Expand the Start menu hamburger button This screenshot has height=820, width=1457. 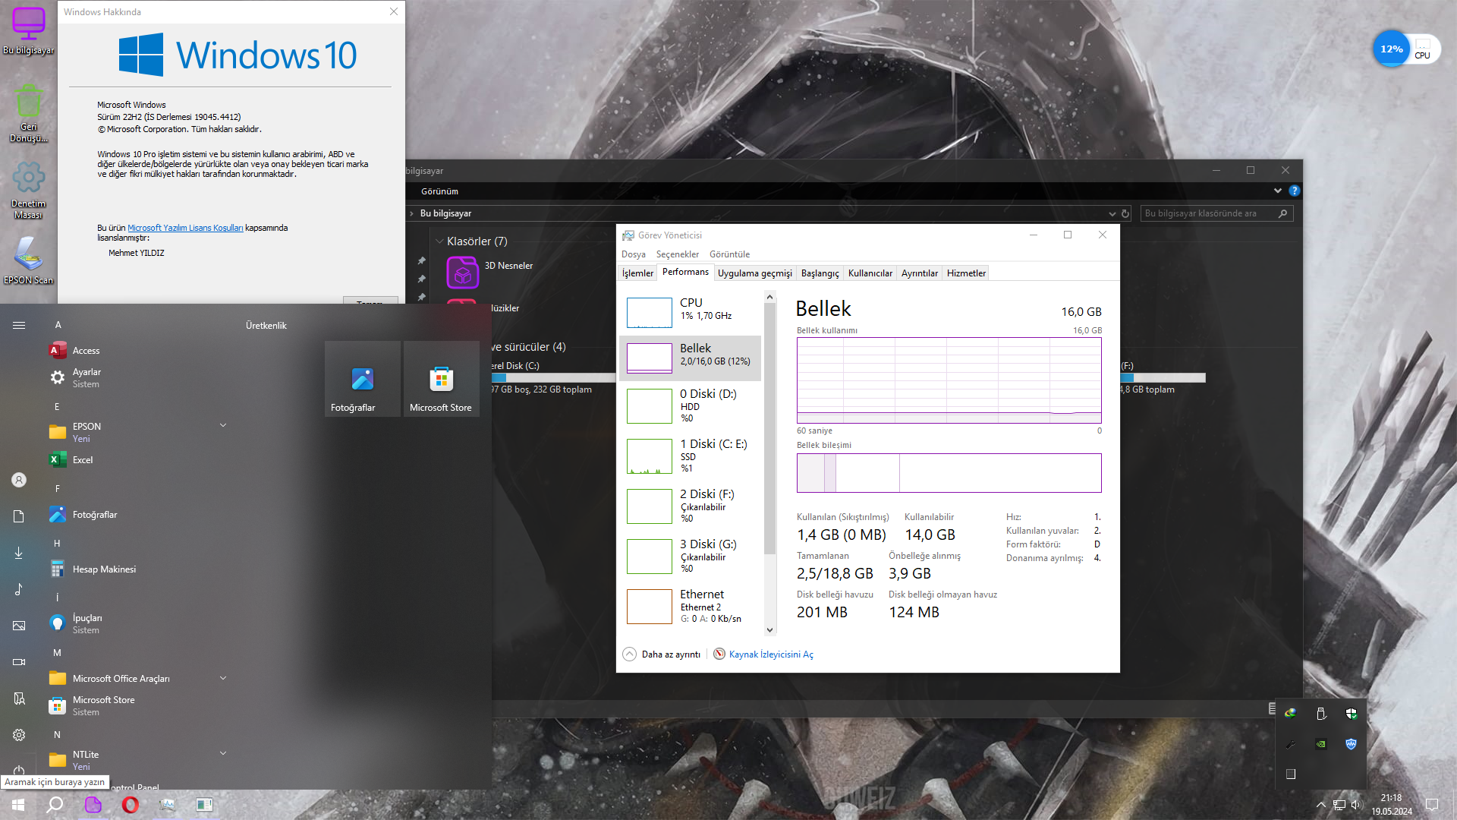[x=19, y=325]
